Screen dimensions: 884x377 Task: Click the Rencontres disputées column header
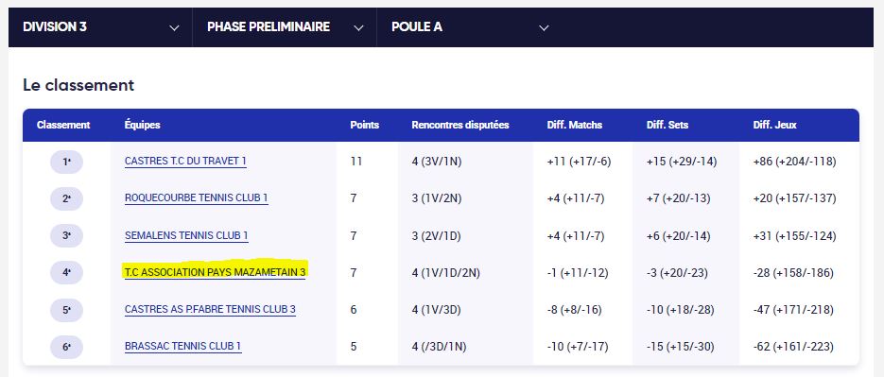(460, 125)
